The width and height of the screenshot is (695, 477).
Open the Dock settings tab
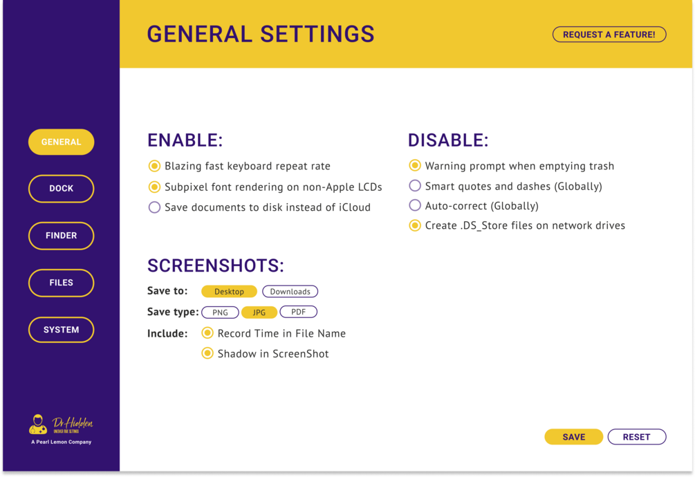pos(61,188)
